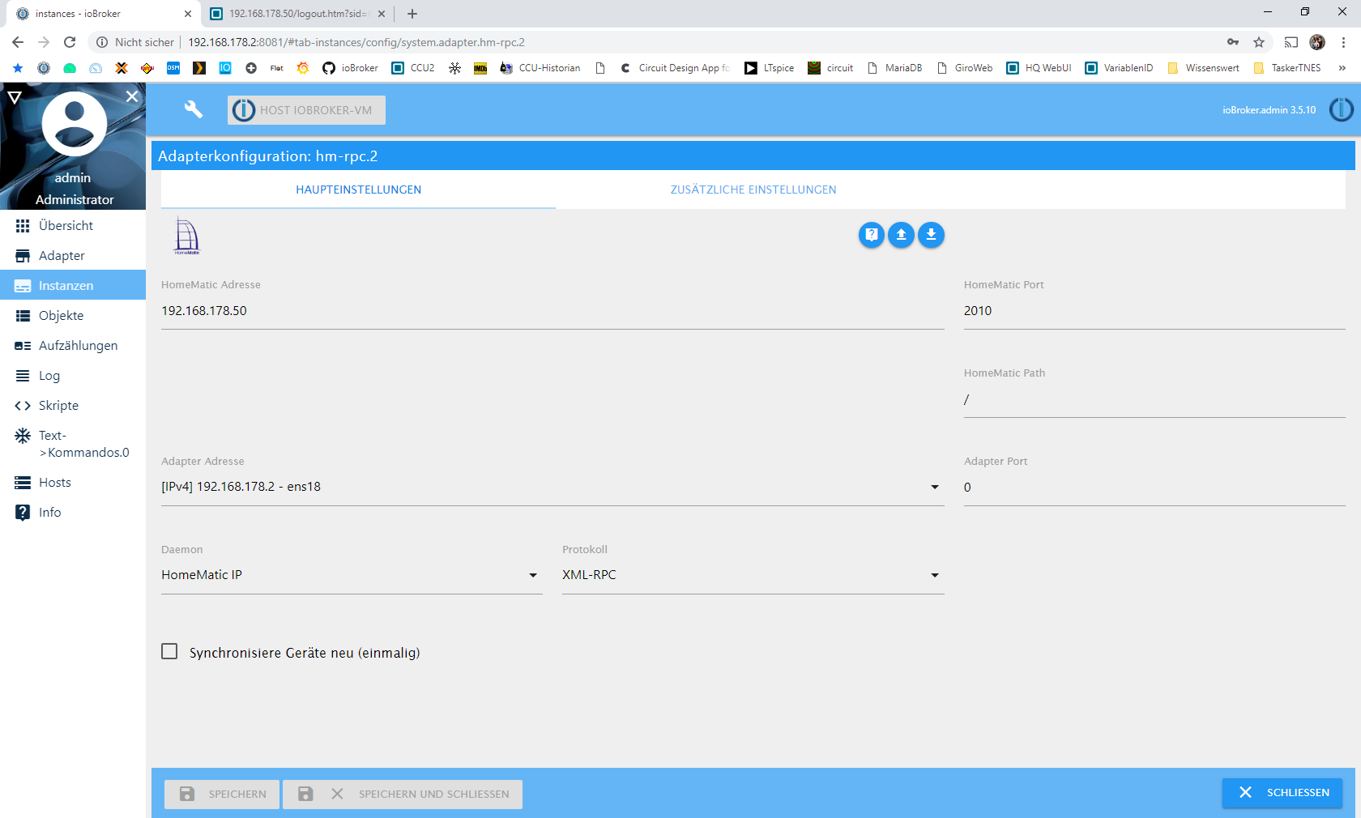This screenshot has height=818, width=1361.
Task: Expand the Protokoll dropdown
Action: 753,575
